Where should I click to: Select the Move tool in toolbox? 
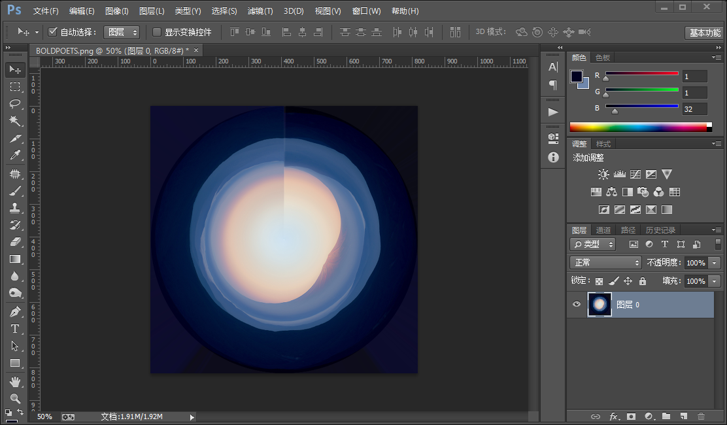(x=15, y=69)
